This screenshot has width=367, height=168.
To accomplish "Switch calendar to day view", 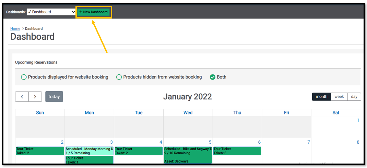I will (x=354, y=97).
